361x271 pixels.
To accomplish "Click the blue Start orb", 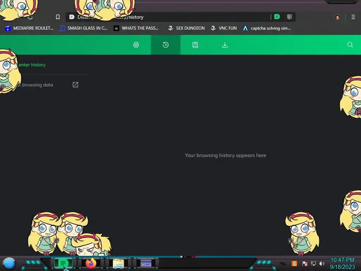I will [9, 264].
